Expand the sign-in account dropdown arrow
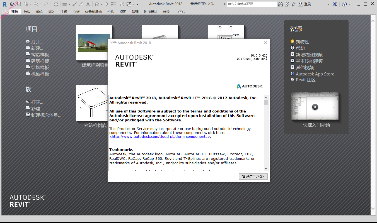 (x=328, y=4)
